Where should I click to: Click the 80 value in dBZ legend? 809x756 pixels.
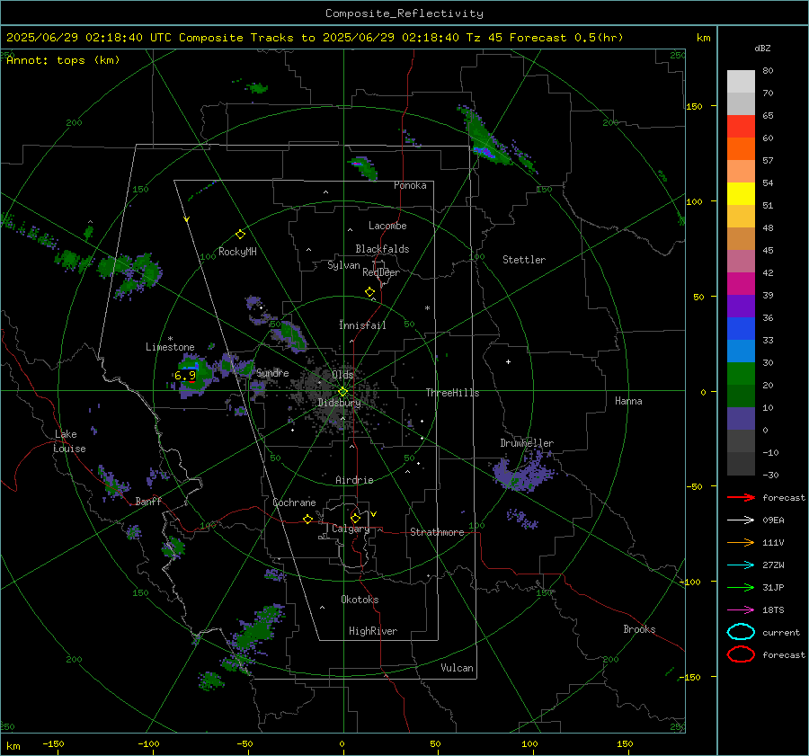click(x=768, y=71)
